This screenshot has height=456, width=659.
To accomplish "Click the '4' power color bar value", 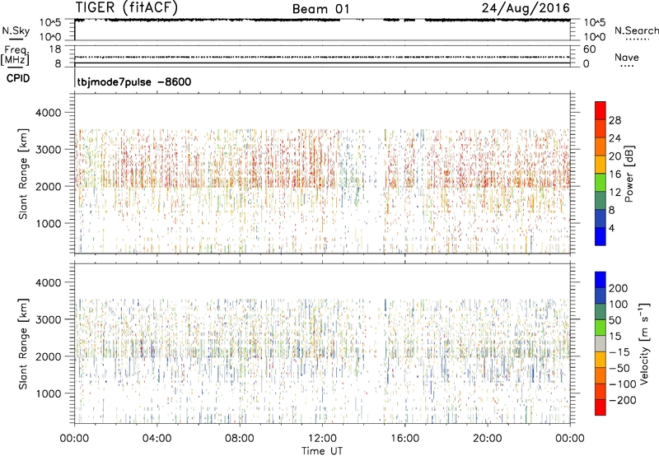I will (x=611, y=228).
